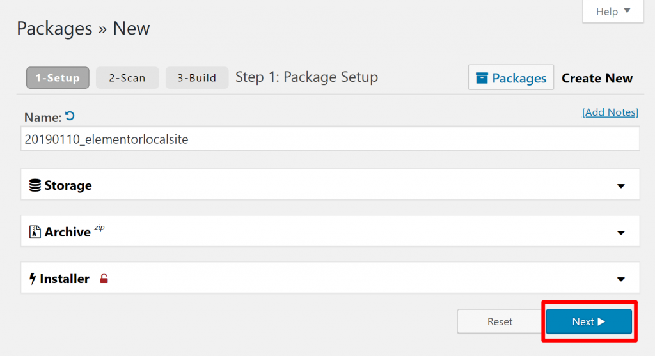Click the Storage section title
The width and height of the screenshot is (655, 356).
click(68, 185)
